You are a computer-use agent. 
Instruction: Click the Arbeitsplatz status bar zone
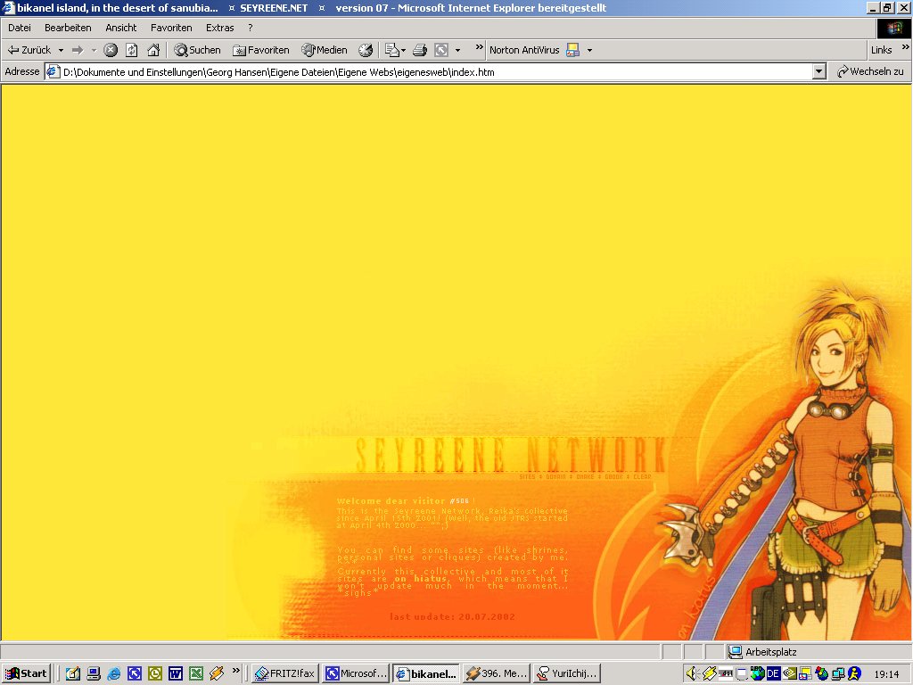tap(818, 652)
